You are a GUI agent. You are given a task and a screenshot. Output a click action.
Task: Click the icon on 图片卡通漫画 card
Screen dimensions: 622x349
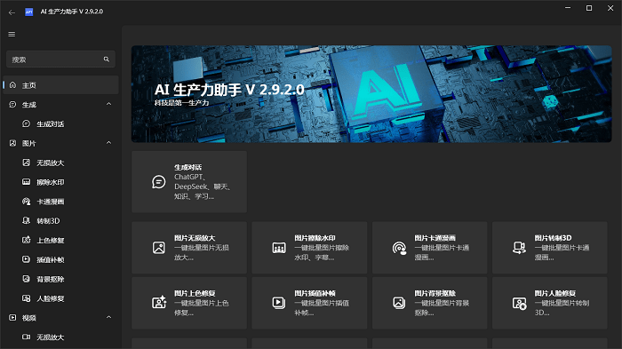(x=400, y=248)
